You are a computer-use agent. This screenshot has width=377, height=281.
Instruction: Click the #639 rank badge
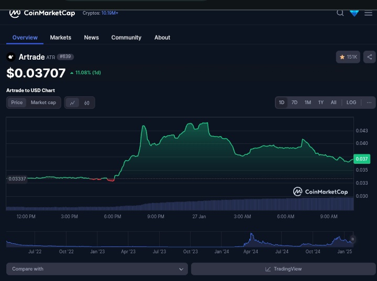pos(65,57)
